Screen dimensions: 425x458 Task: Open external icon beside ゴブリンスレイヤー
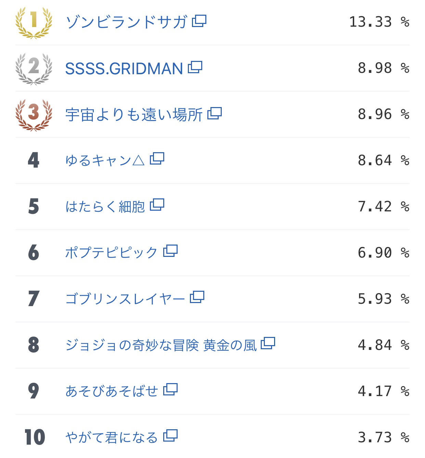[x=197, y=297]
